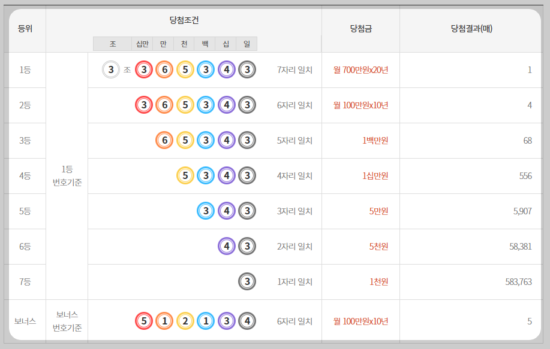Click the 5천원 prize amount
Screen dimensions: 550x349
(378, 247)
